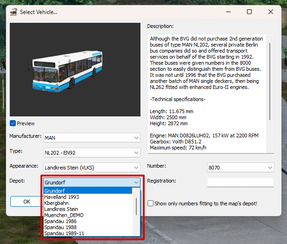This screenshot has height=244, width=287.
Task: Click into the Registration input field
Action: click(240, 183)
